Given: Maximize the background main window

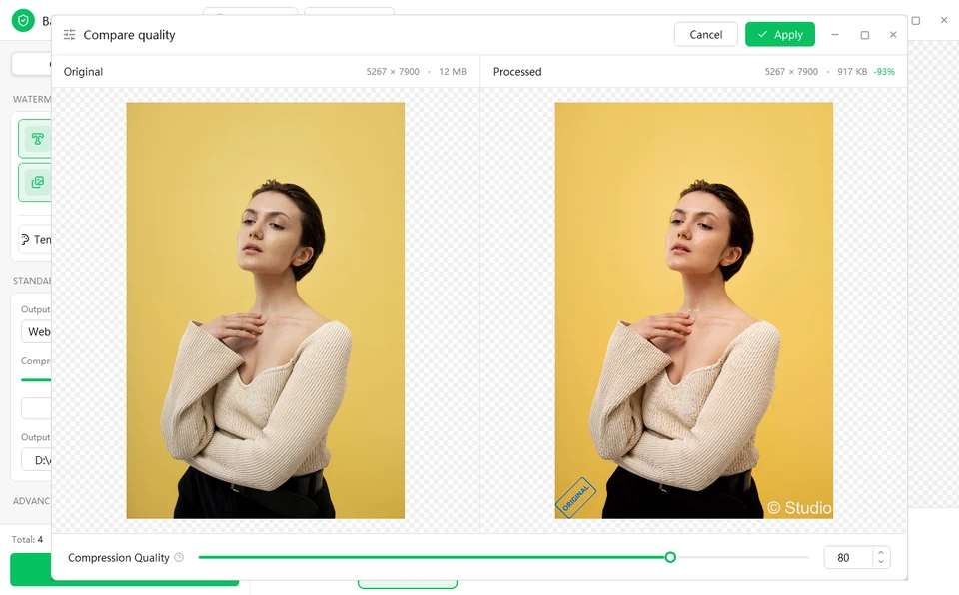Looking at the screenshot, I should pos(916,21).
